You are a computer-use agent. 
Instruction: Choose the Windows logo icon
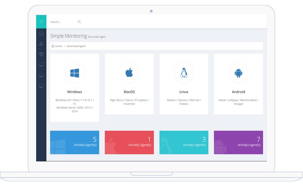(74, 73)
